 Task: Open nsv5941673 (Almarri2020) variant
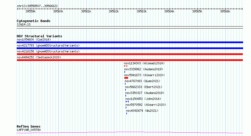144,75
